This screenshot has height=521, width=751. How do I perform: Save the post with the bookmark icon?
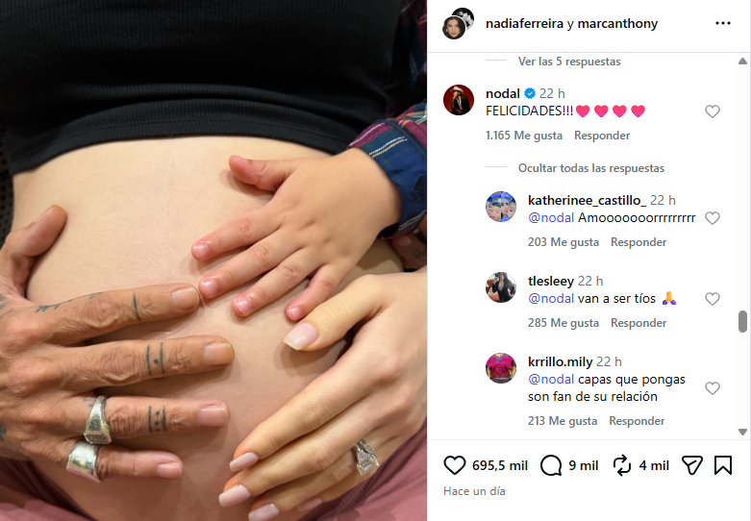(x=723, y=465)
